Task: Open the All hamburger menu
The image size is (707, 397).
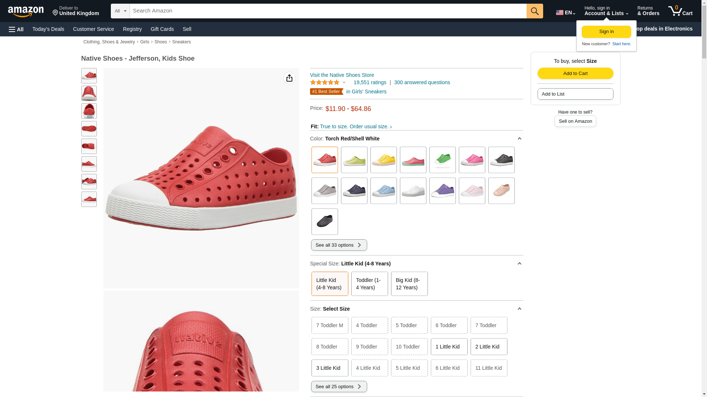Action: [16, 29]
